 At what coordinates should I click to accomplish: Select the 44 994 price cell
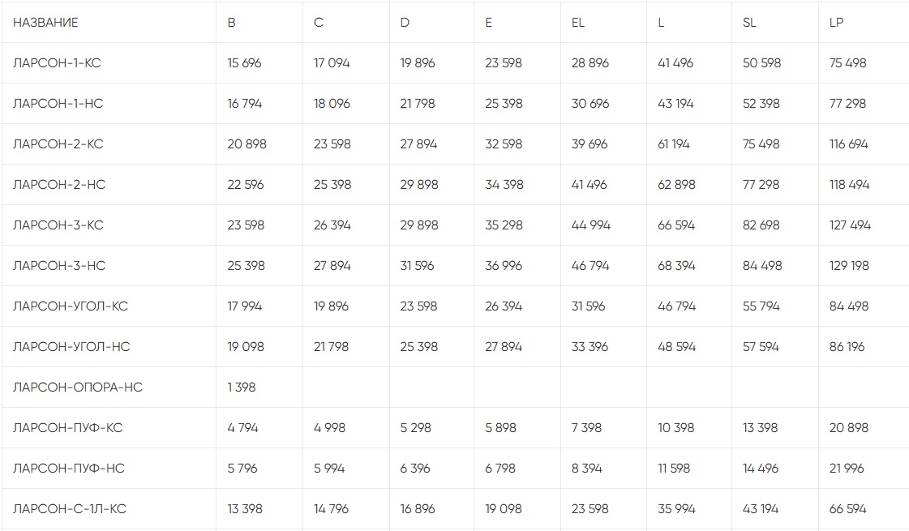pos(591,225)
